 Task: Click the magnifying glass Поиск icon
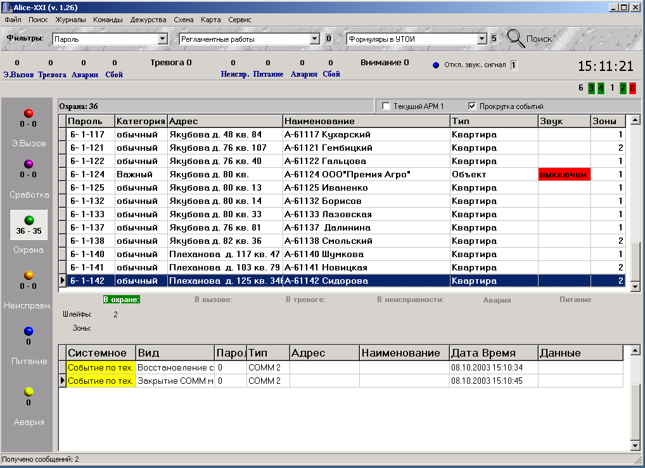click(x=515, y=39)
